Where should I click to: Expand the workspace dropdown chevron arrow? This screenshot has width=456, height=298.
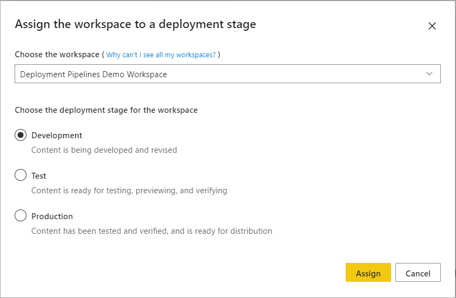tap(429, 74)
